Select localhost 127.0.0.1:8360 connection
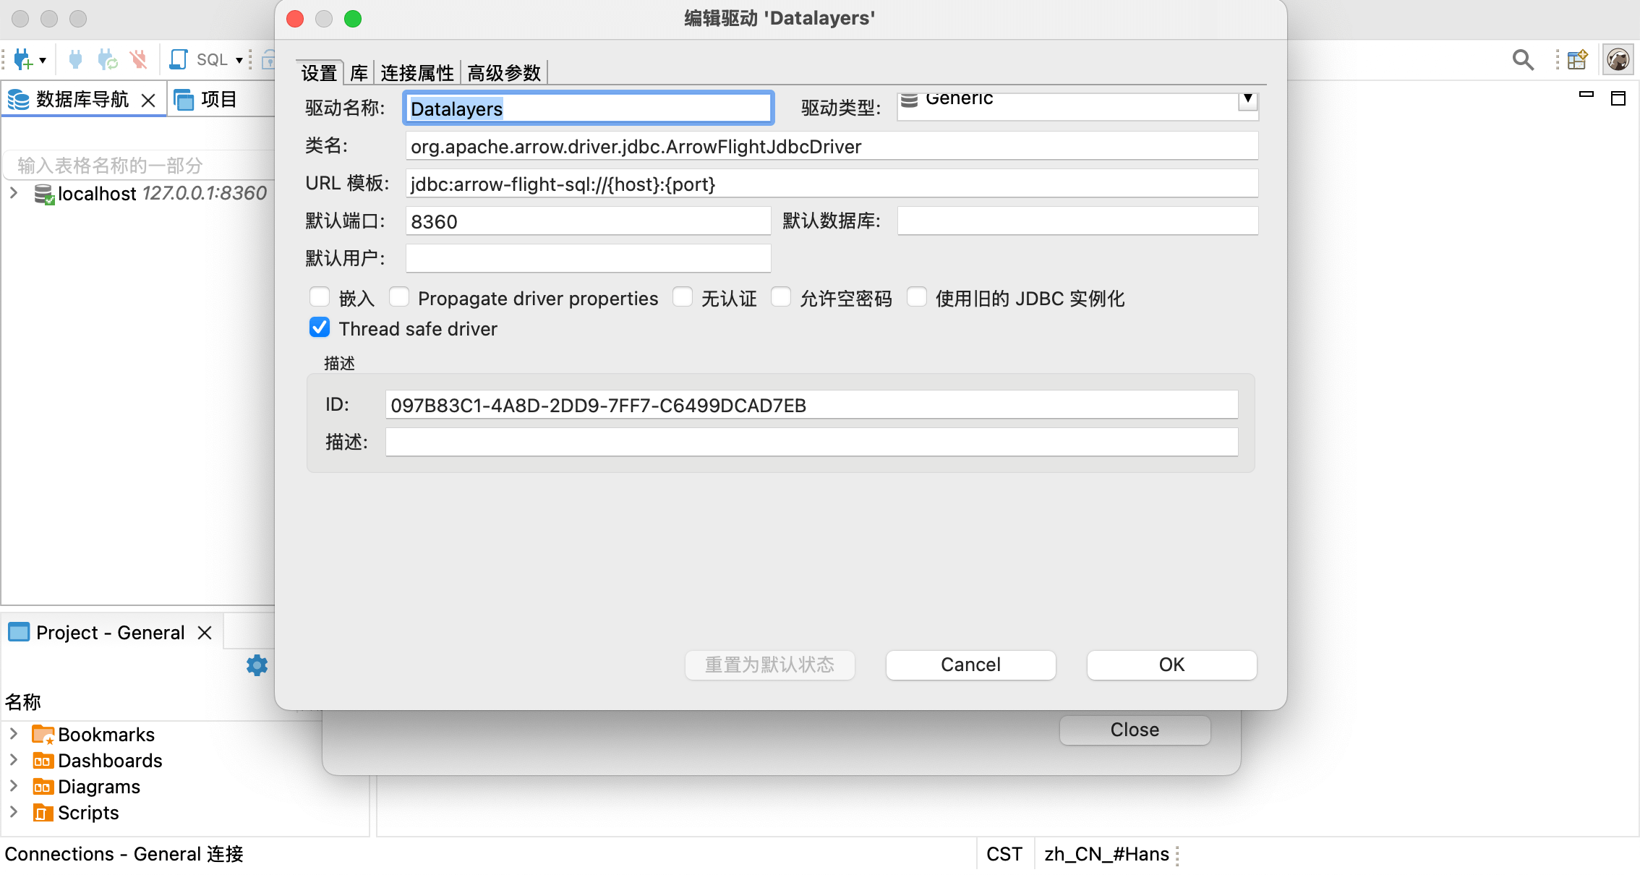This screenshot has width=1640, height=875. pos(162,193)
